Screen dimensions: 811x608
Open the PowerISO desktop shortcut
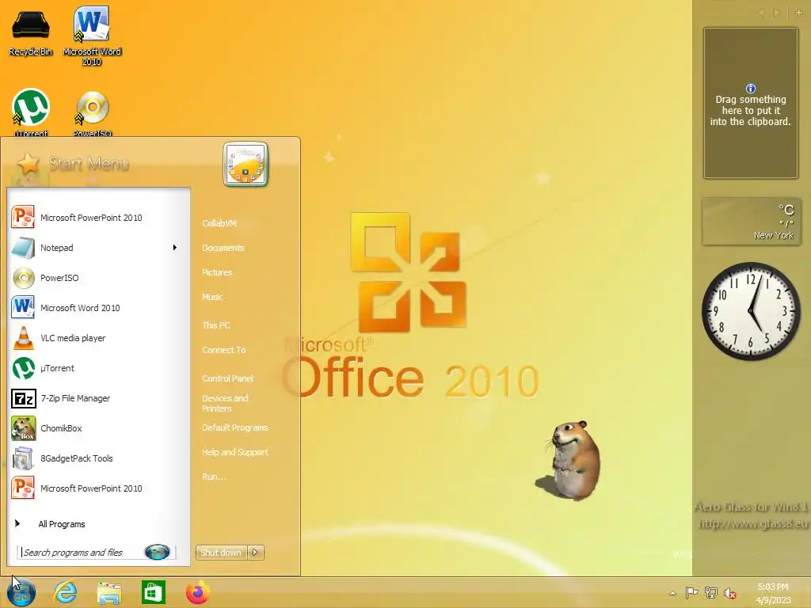(92, 114)
